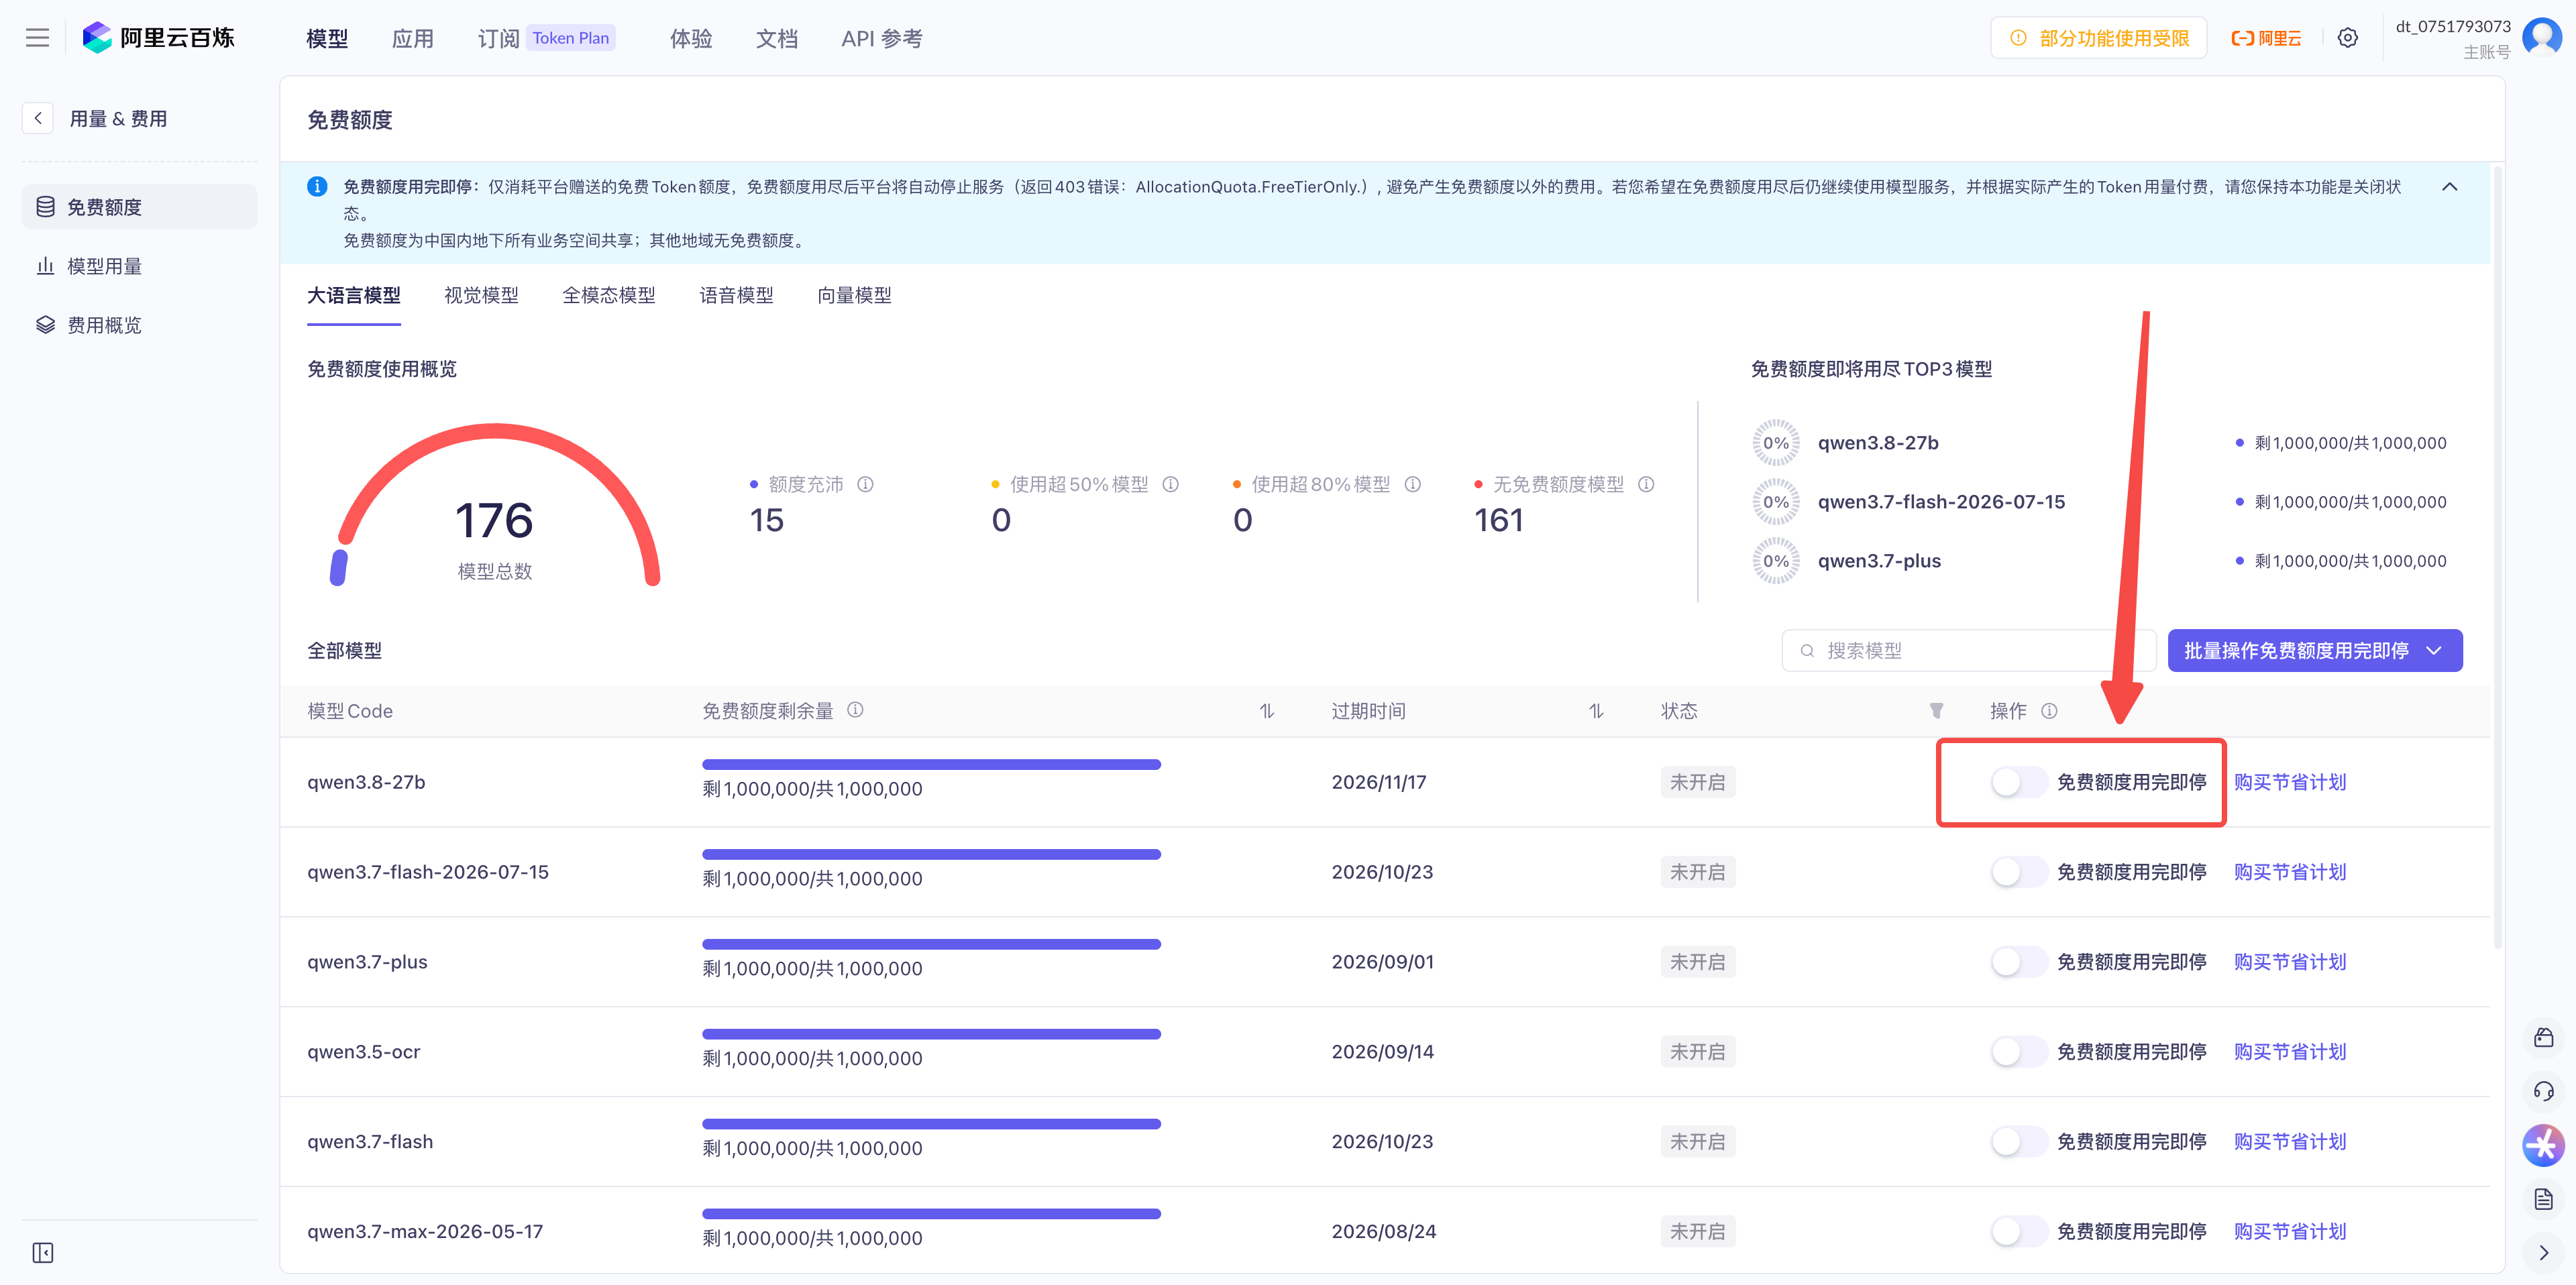Click the search magnifier icon
The height and width of the screenshot is (1285, 2576).
[x=1807, y=651]
